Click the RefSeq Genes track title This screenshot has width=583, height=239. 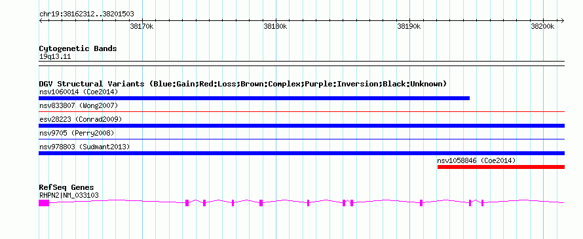point(67,187)
